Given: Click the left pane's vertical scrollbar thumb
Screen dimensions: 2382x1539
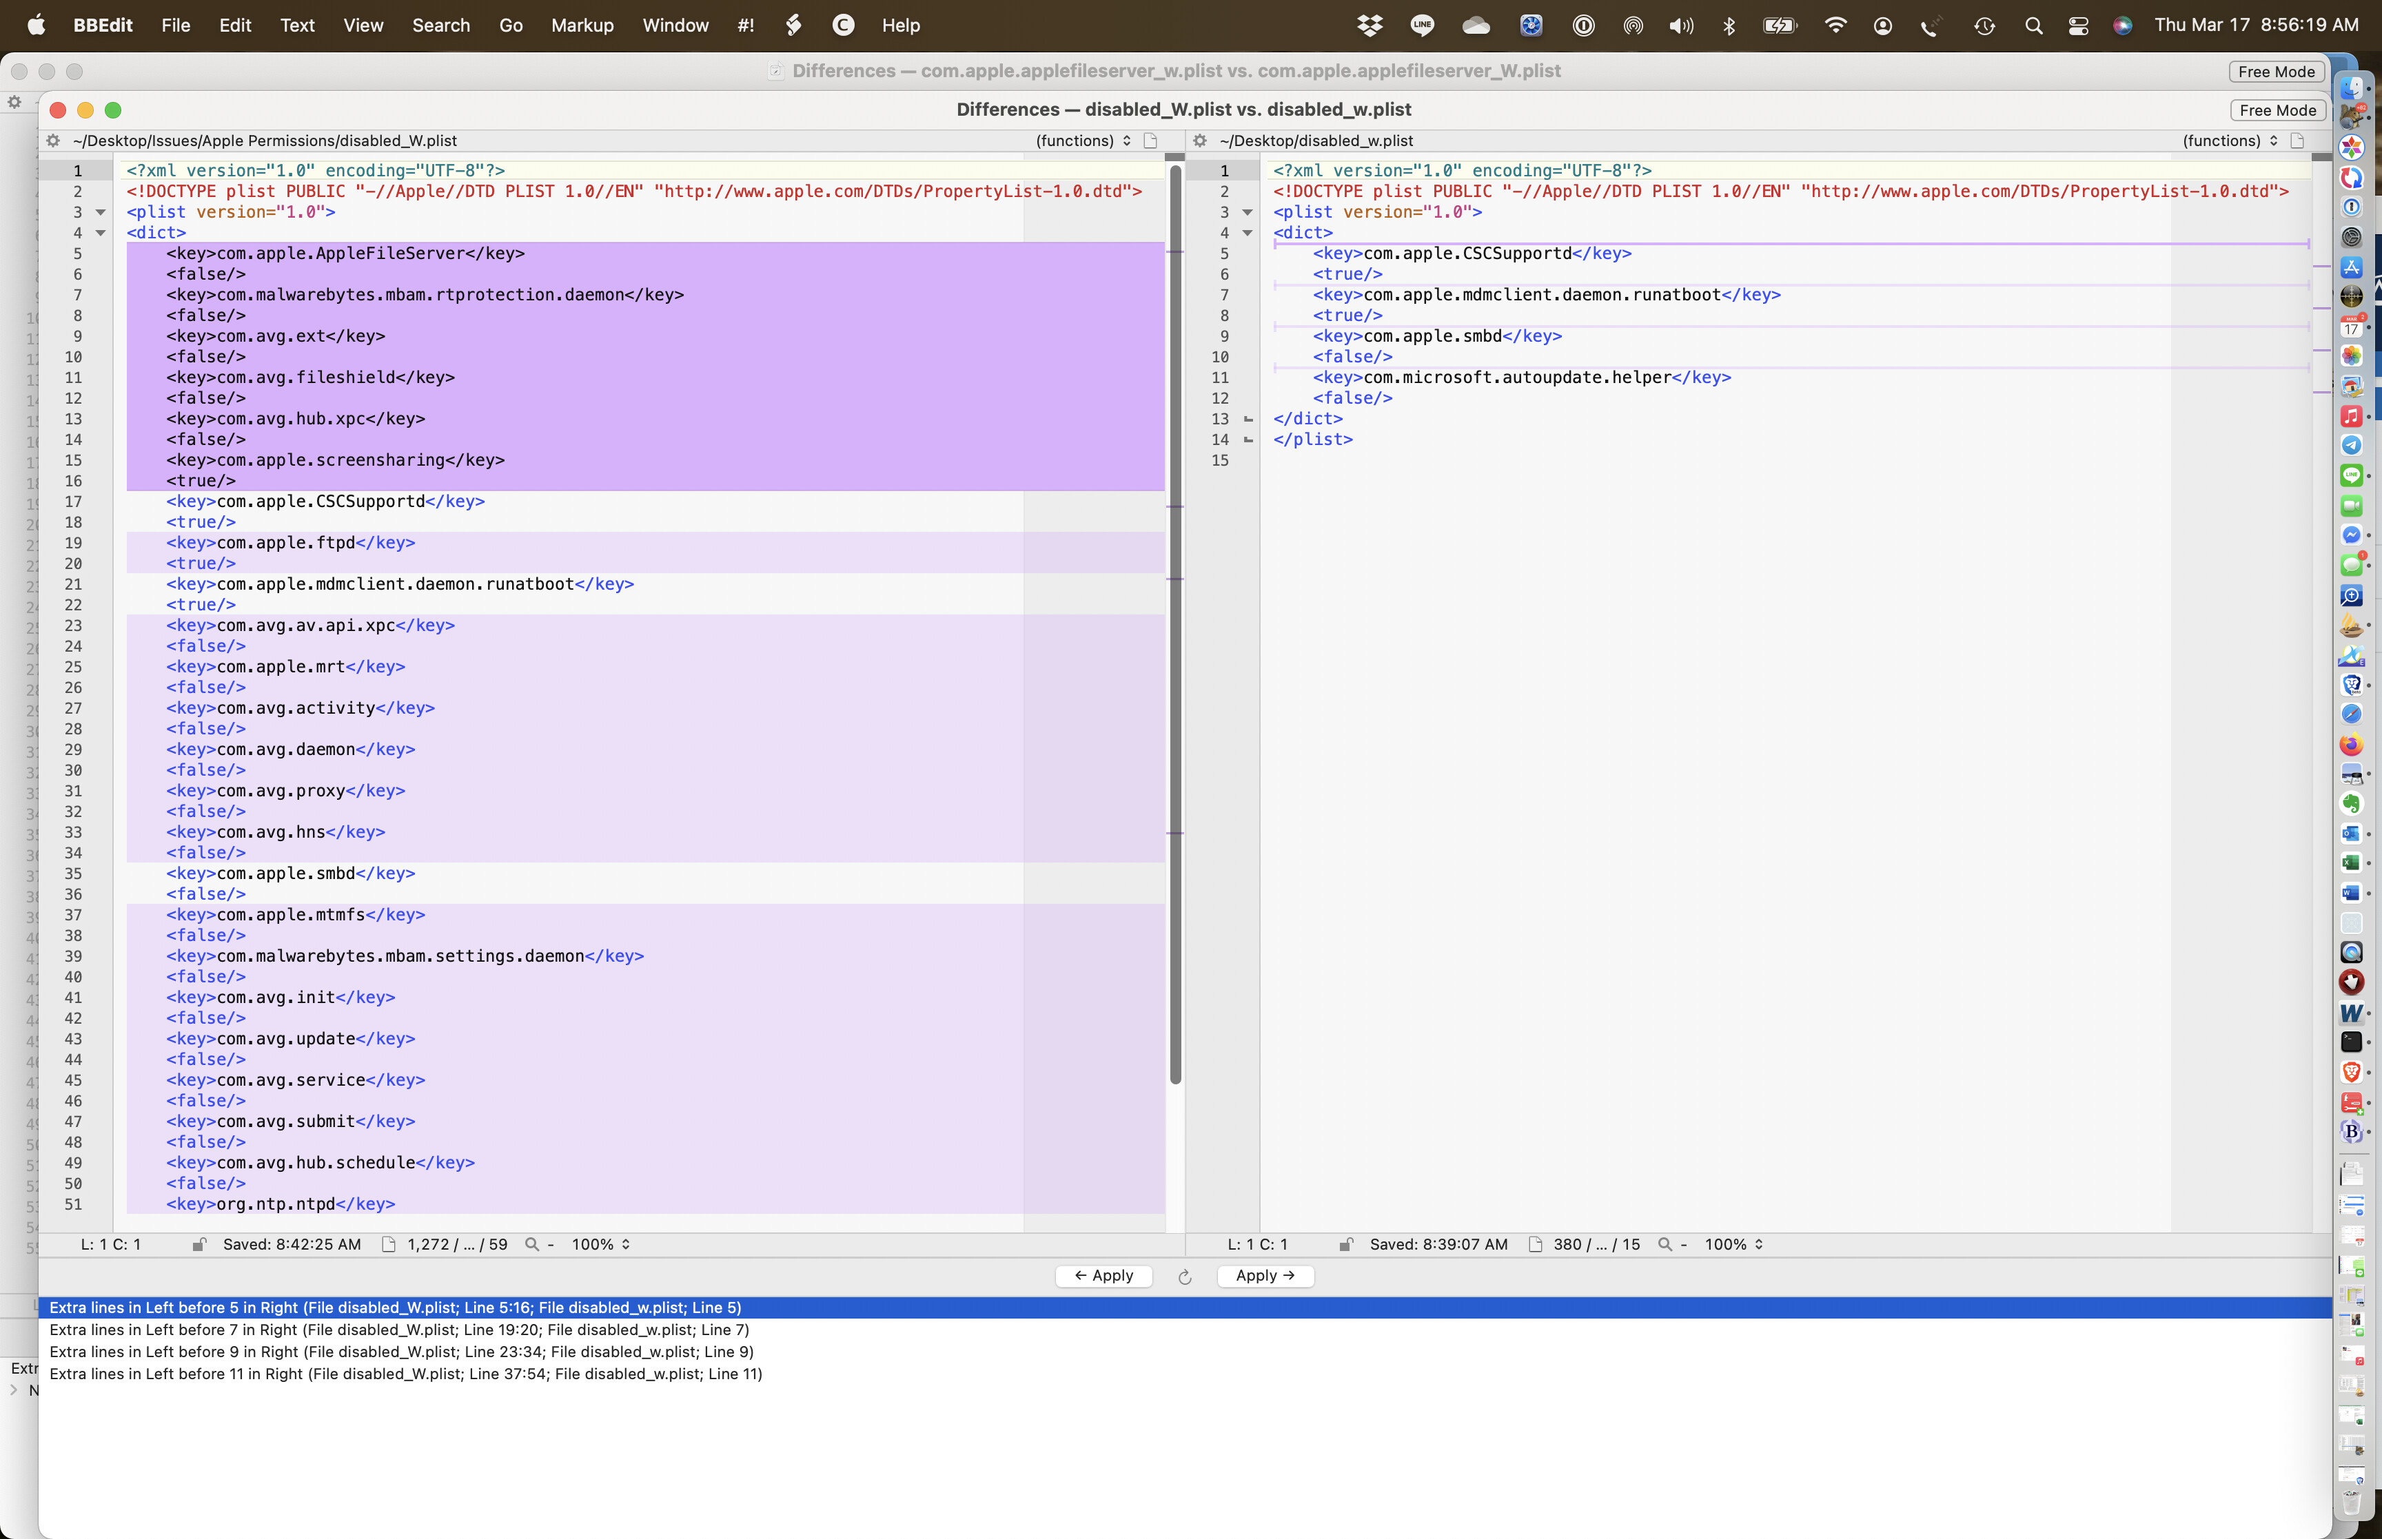Looking at the screenshot, I should 1176,623.
